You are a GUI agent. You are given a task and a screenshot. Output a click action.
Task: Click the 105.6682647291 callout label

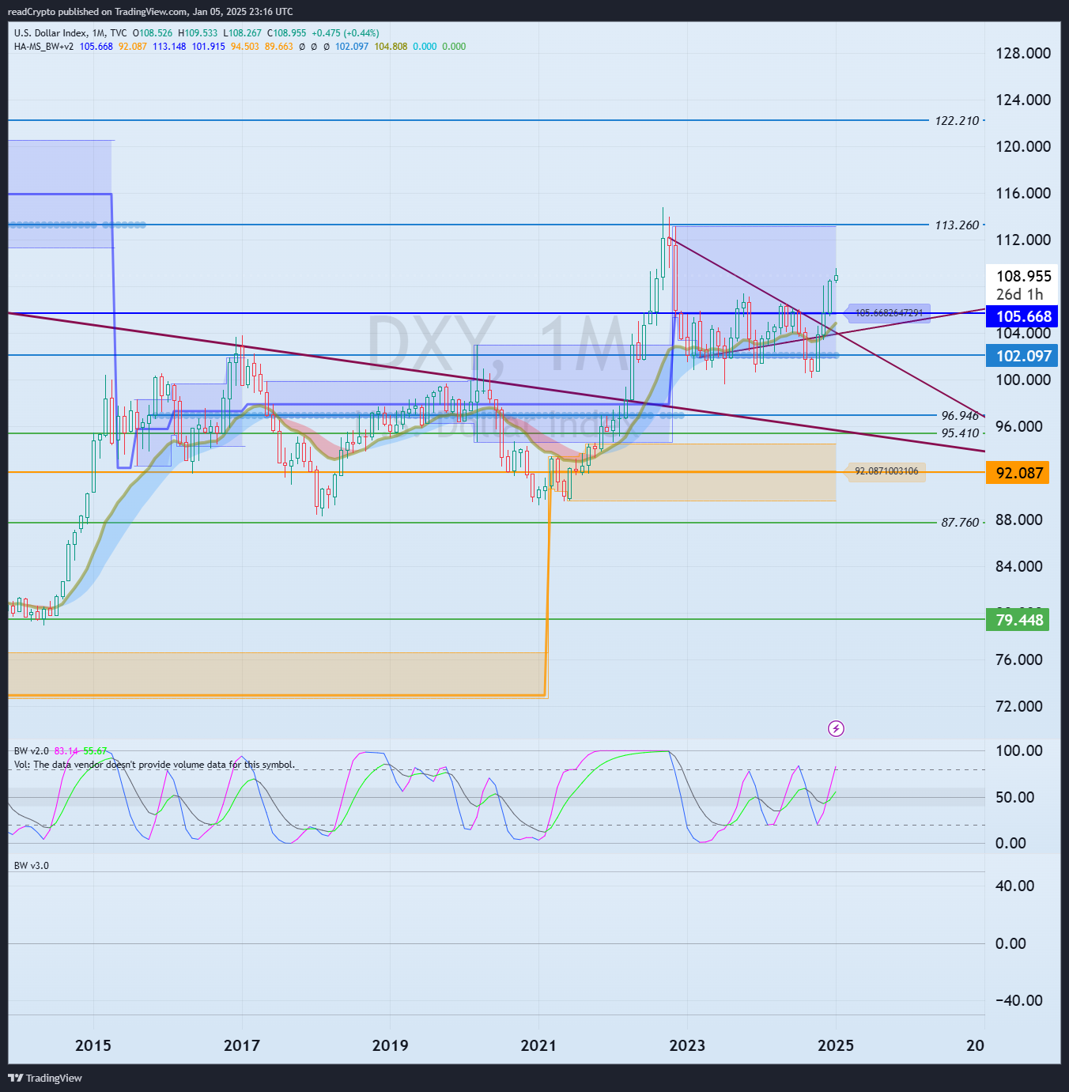(x=889, y=313)
